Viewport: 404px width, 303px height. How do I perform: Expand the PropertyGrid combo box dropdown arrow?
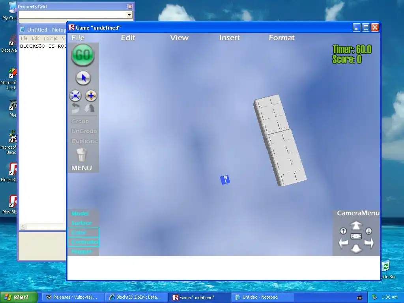point(129,15)
